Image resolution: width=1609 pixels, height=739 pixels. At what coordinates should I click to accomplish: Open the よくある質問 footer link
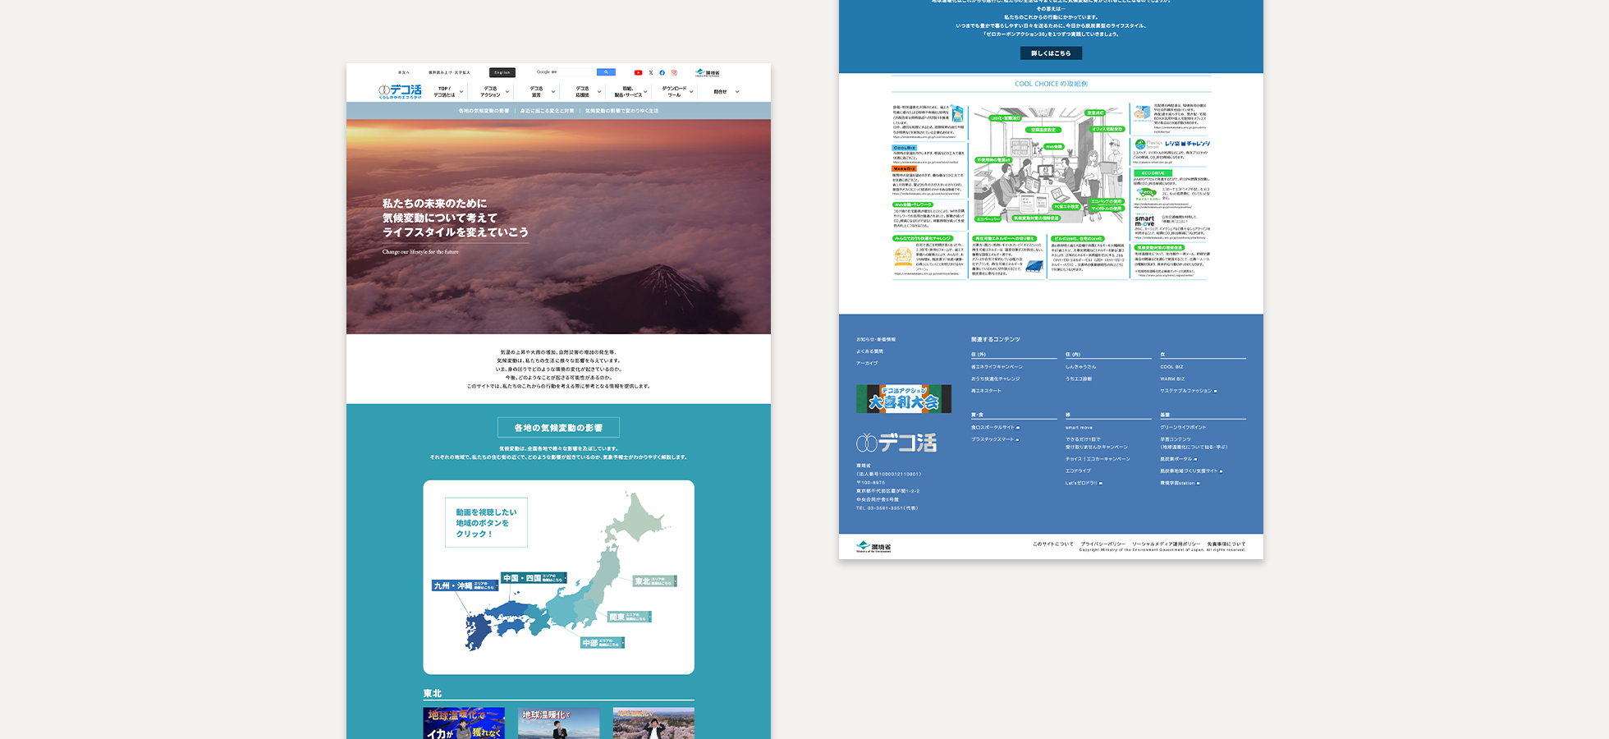click(870, 351)
